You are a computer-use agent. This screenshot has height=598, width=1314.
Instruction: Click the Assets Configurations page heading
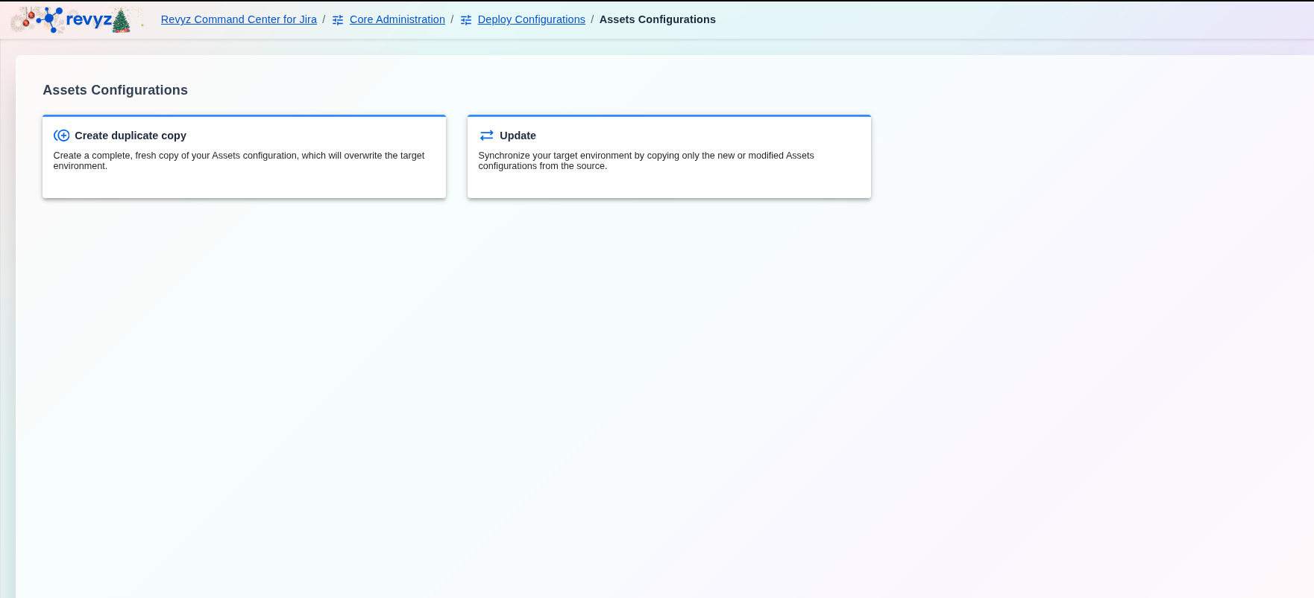pos(115,90)
